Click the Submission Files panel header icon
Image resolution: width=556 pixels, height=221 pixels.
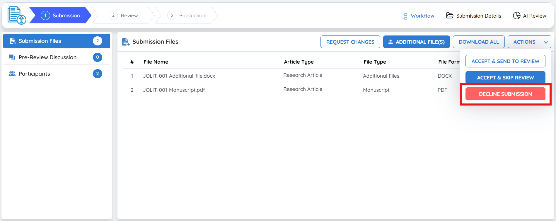point(126,42)
